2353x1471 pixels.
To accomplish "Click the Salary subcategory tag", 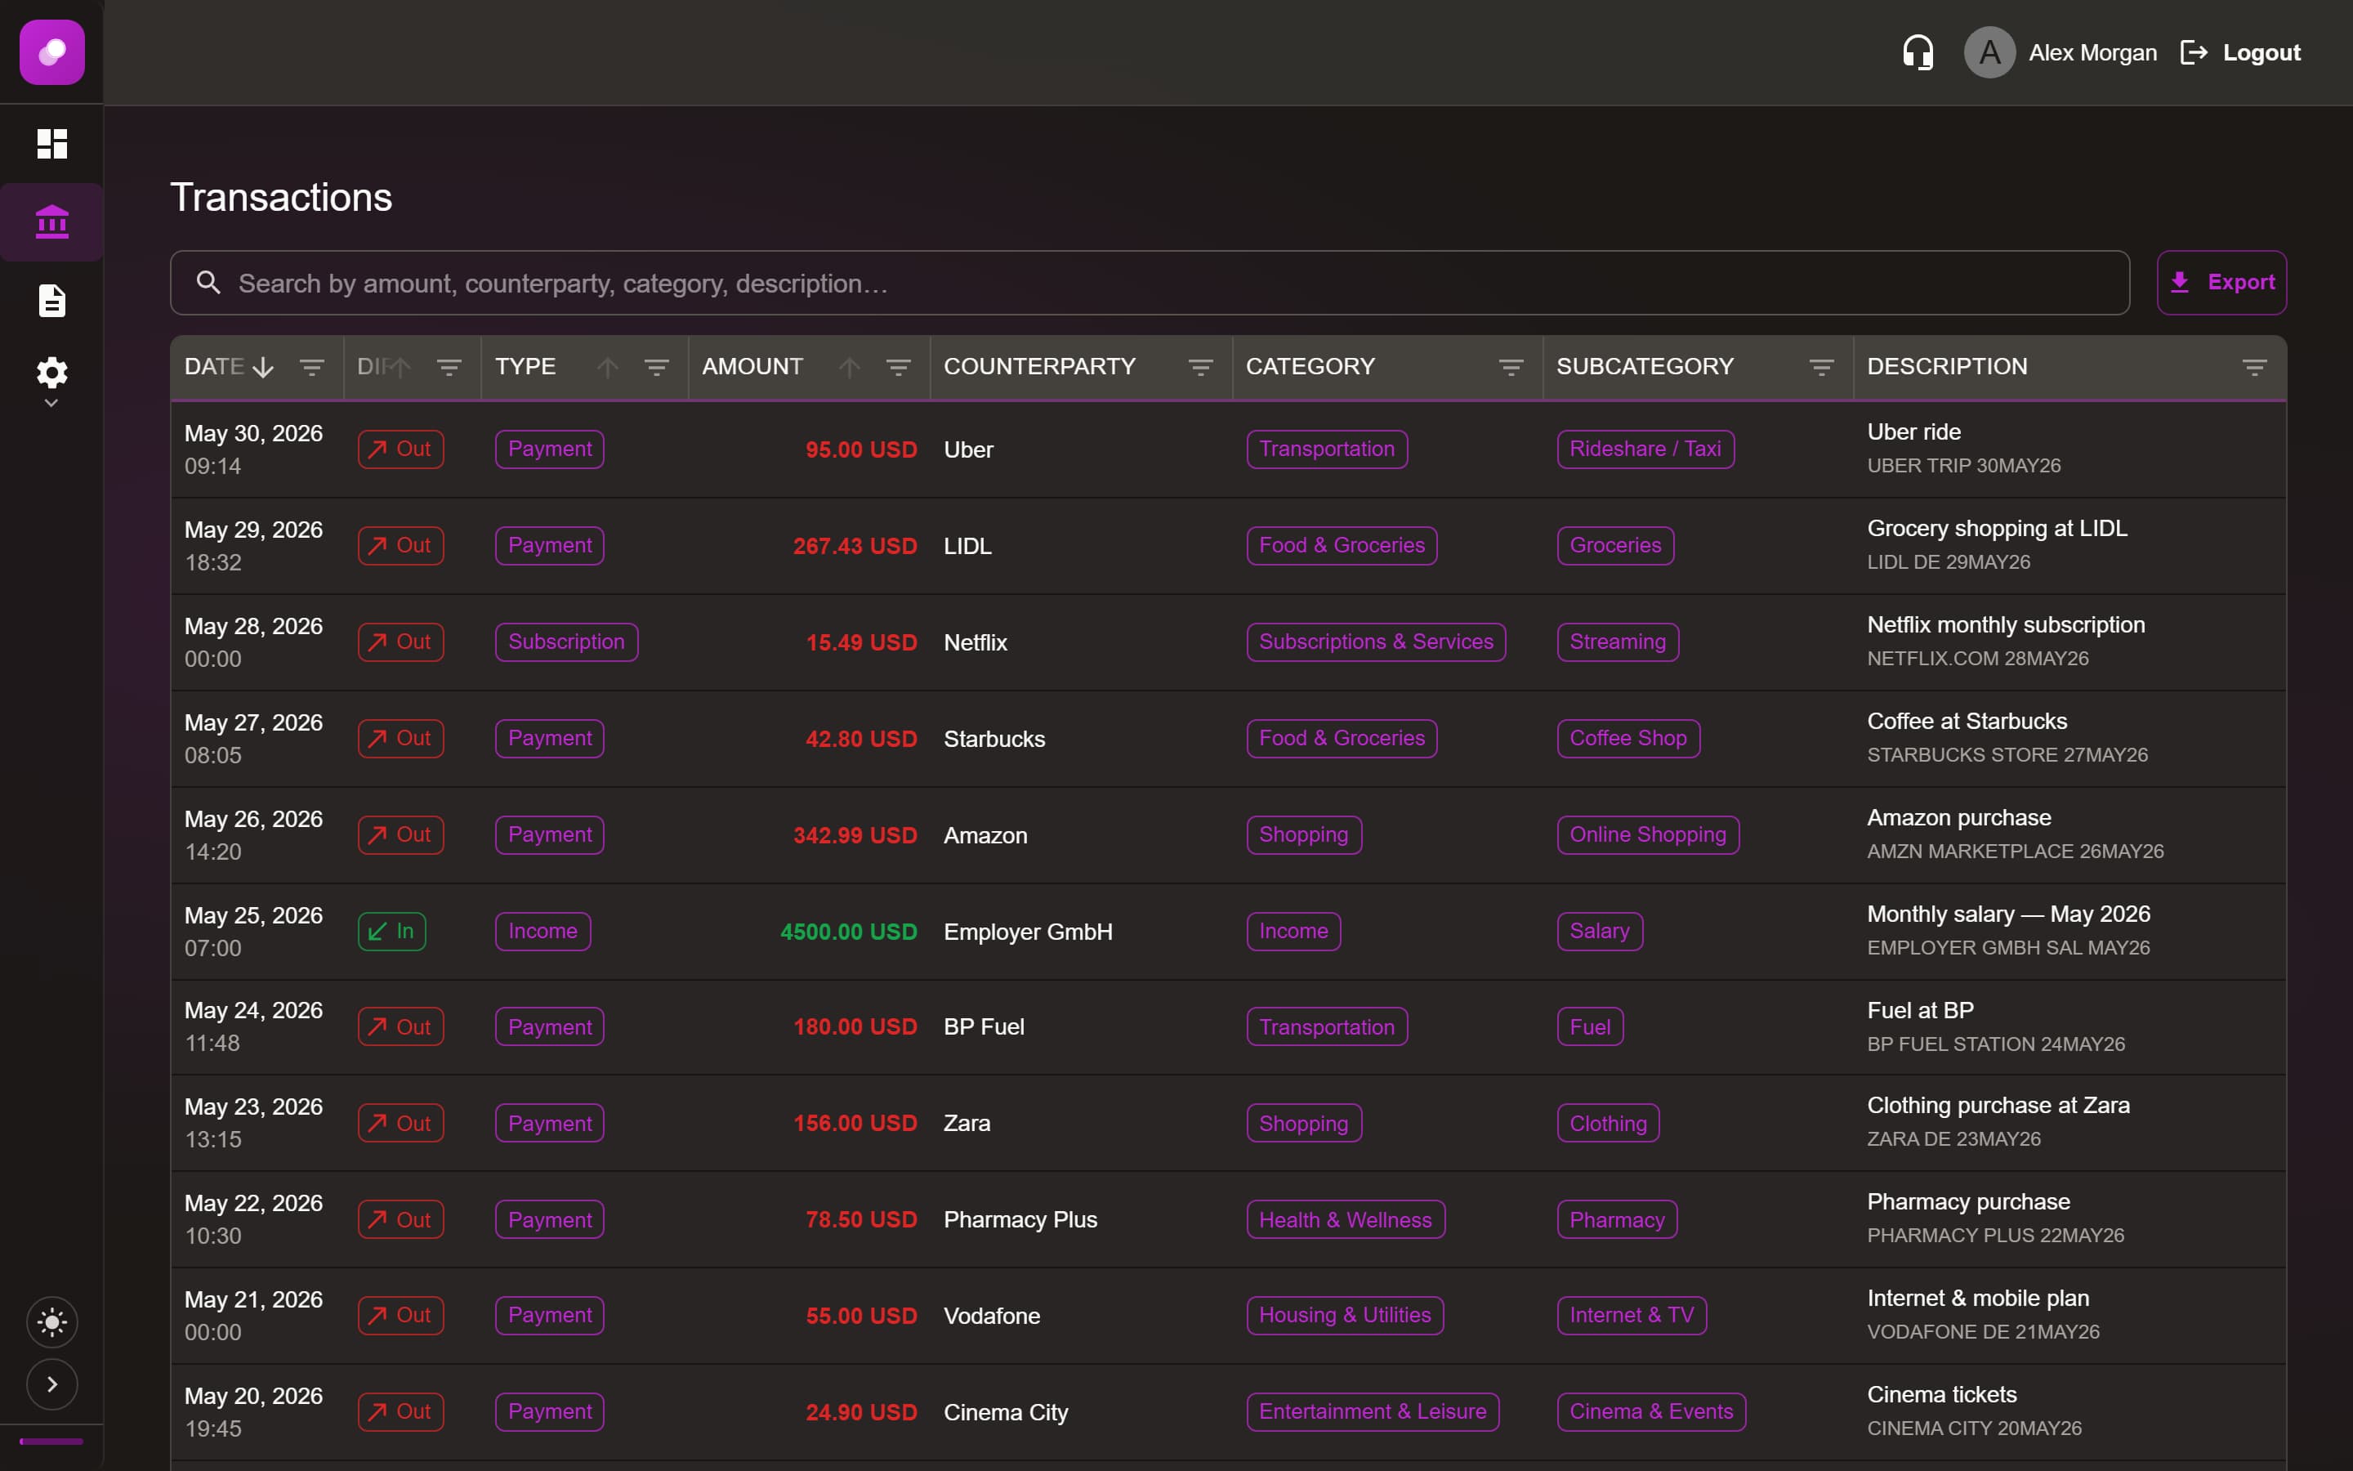I will (1600, 931).
